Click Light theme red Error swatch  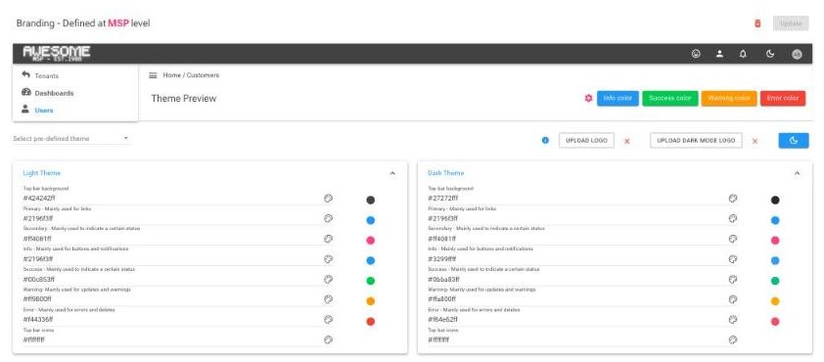coord(371,321)
